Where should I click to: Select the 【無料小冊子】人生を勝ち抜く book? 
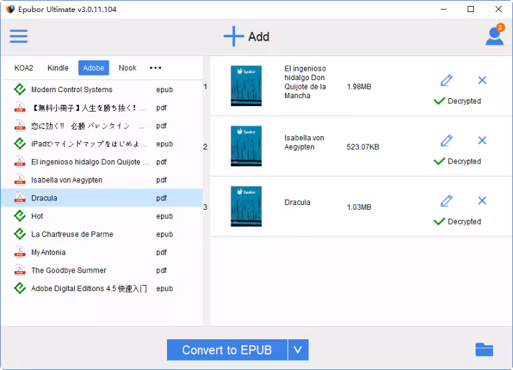pyautogui.click(x=102, y=108)
